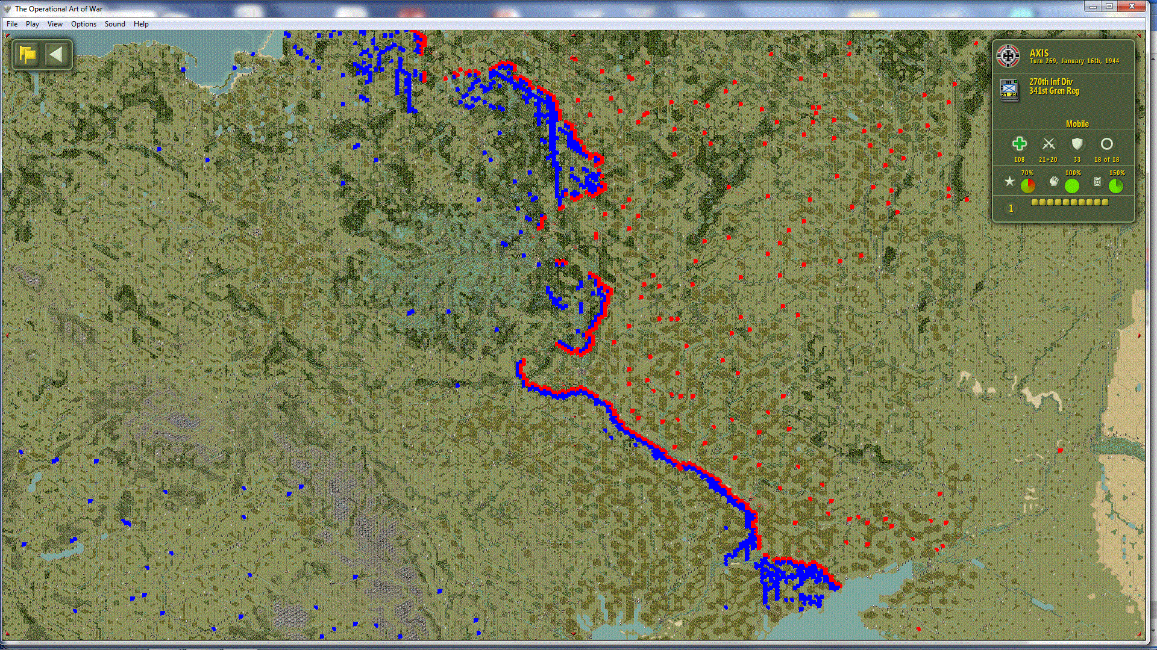Click the "18 of 18" movement value

click(x=1106, y=159)
